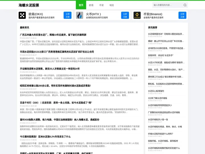
Task: Click 立即注册 button for 欧易(OKX)
Action: 67,15
